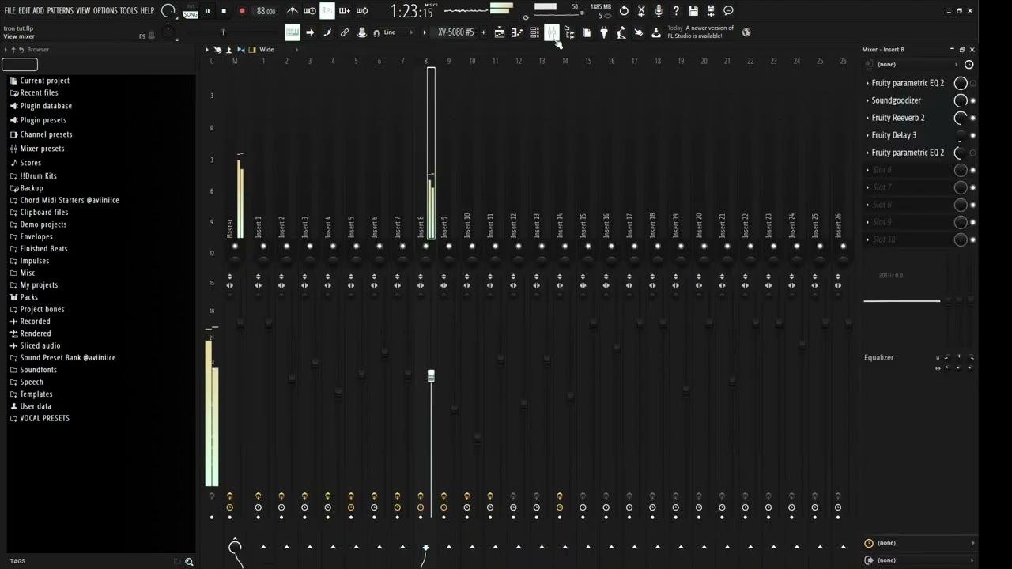Open the XV-5080 #5 pattern selector
Viewport: 1012px width, 569px height.
[x=456, y=32]
